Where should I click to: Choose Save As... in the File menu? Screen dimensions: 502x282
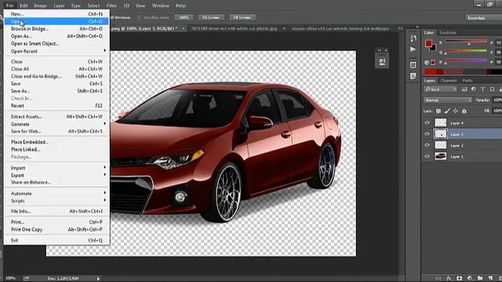[x=56, y=91]
